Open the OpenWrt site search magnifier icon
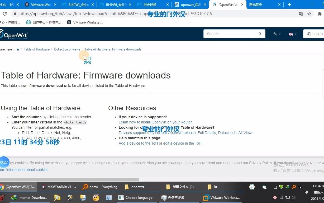 click(260, 34)
